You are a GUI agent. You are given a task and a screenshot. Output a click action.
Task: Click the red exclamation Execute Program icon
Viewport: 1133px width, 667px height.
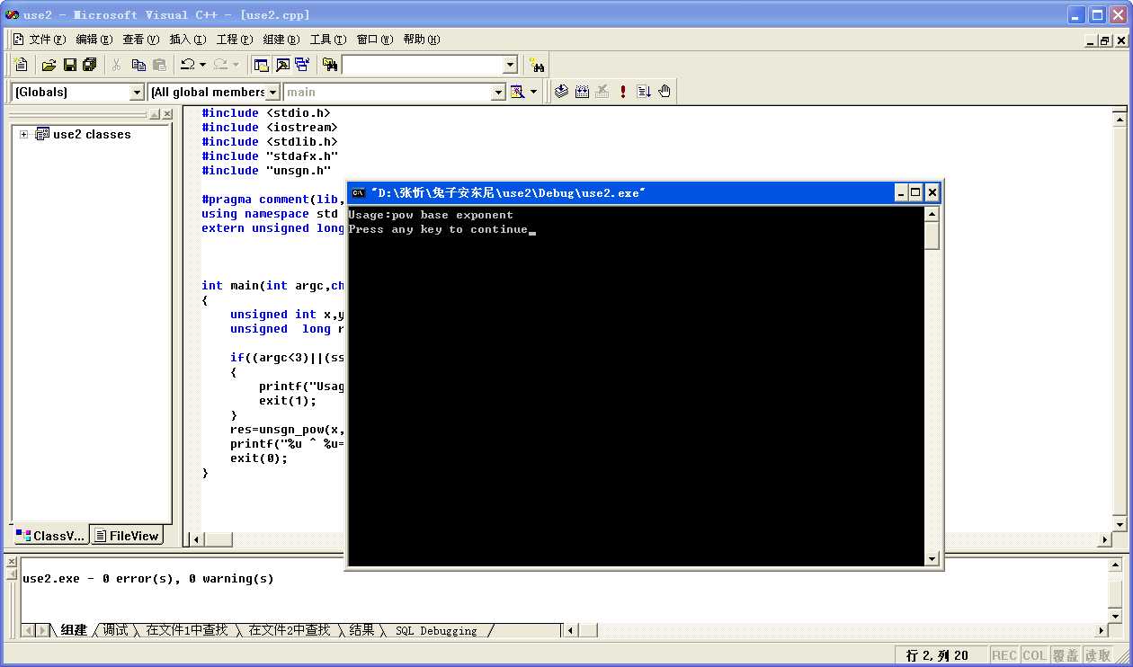coord(623,92)
